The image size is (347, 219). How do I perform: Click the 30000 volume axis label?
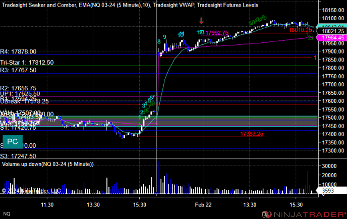tap(329, 166)
